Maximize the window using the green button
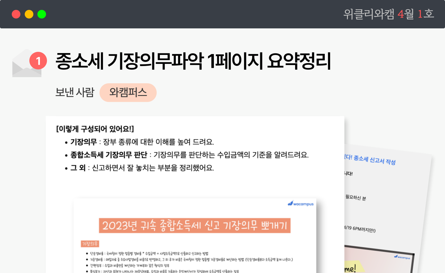 [x=42, y=14]
